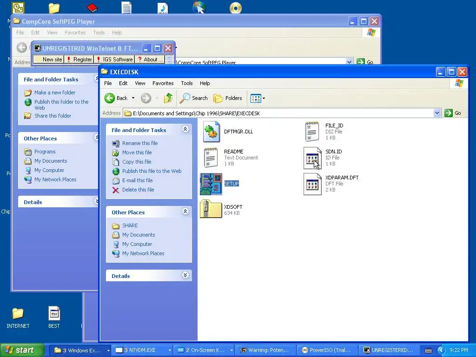Screen dimensions: 476x357
Task: Click the keyboard icon in system tray
Action: tap(428, 350)
